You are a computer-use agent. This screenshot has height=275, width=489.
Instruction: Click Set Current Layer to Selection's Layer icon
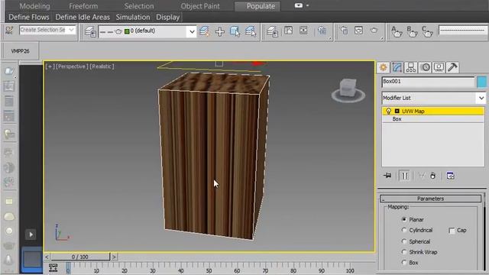point(251,31)
